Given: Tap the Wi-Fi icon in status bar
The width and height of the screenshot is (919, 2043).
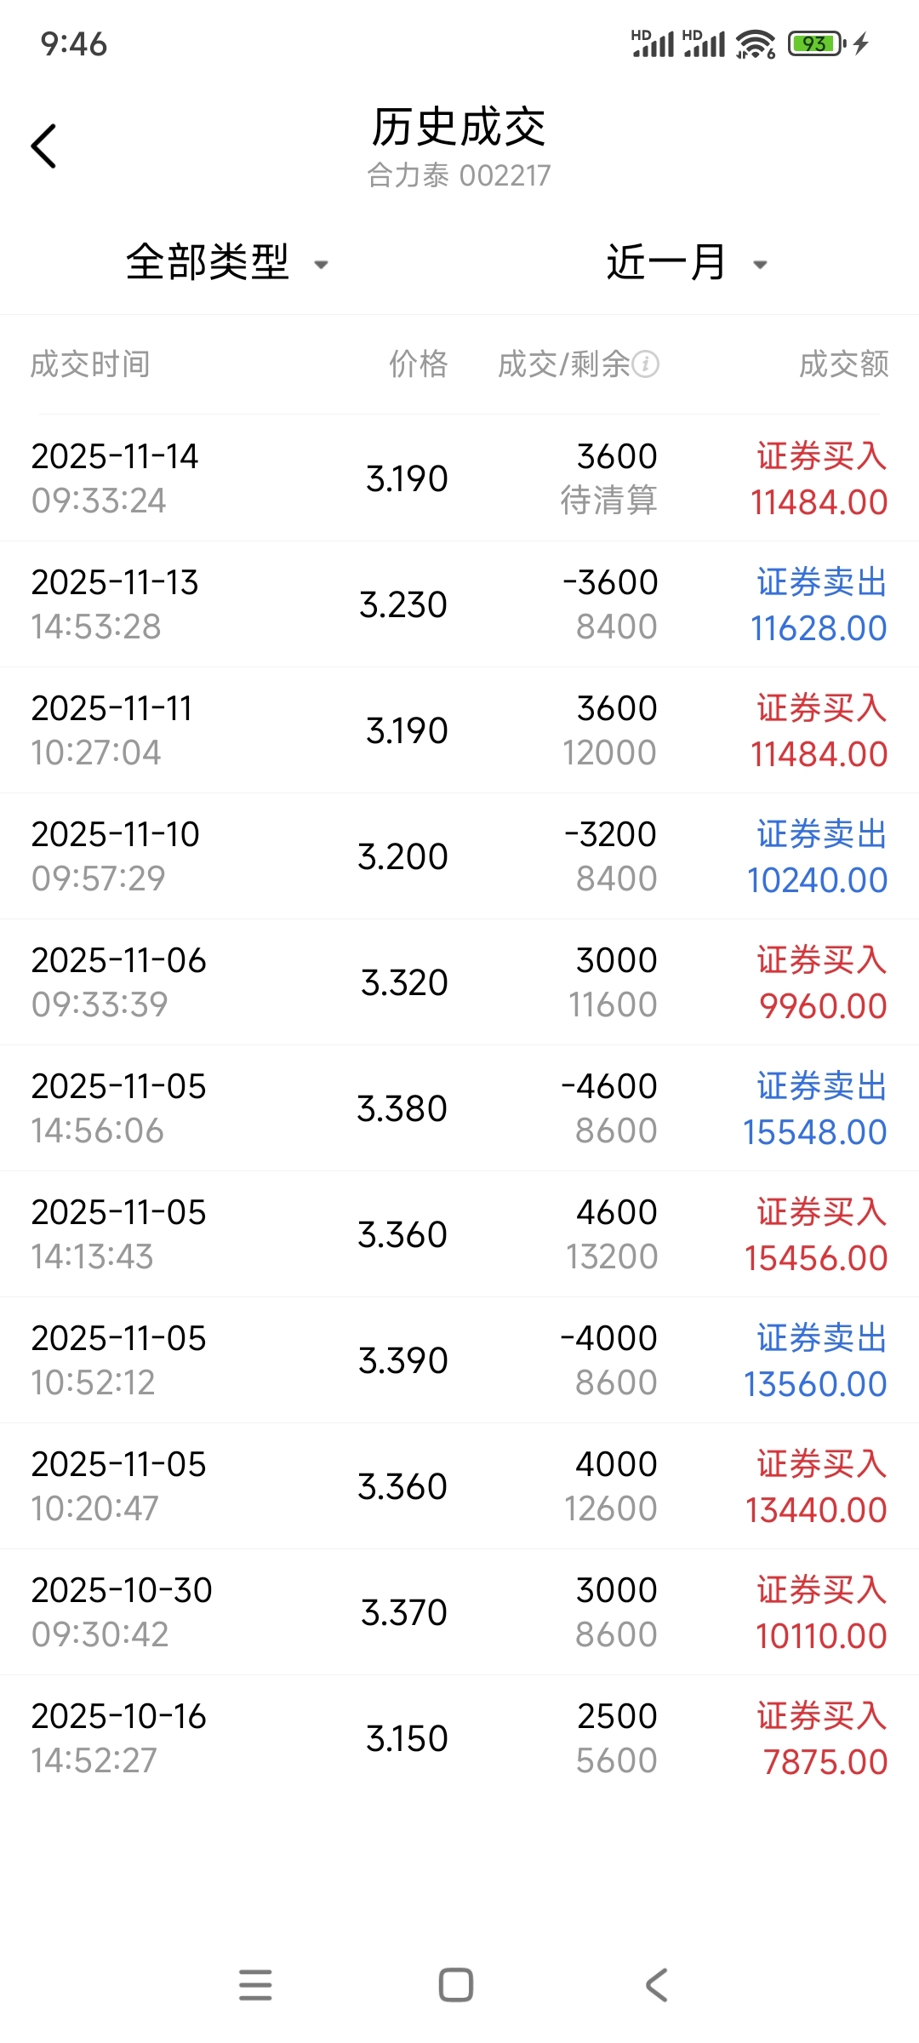Looking at the screenshot, I should [755, 43].
